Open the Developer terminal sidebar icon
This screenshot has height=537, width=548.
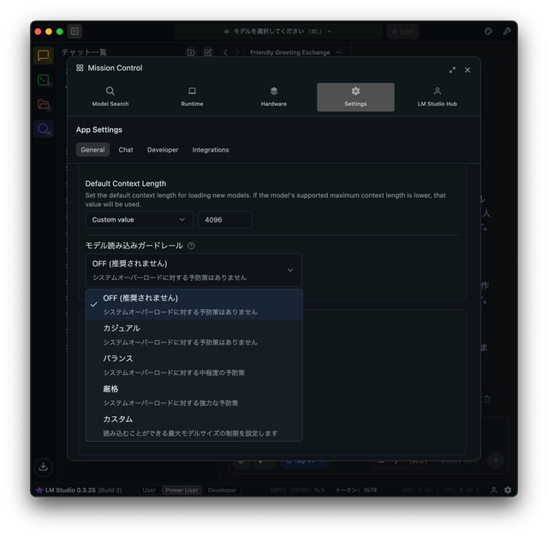click(x=43, y=80)
